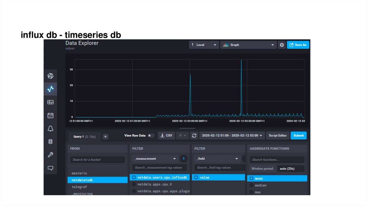Open the Graph visualization type dropdown
This screenshot has height=206, width=368.
pyautogui.click(x=248, y=45)
